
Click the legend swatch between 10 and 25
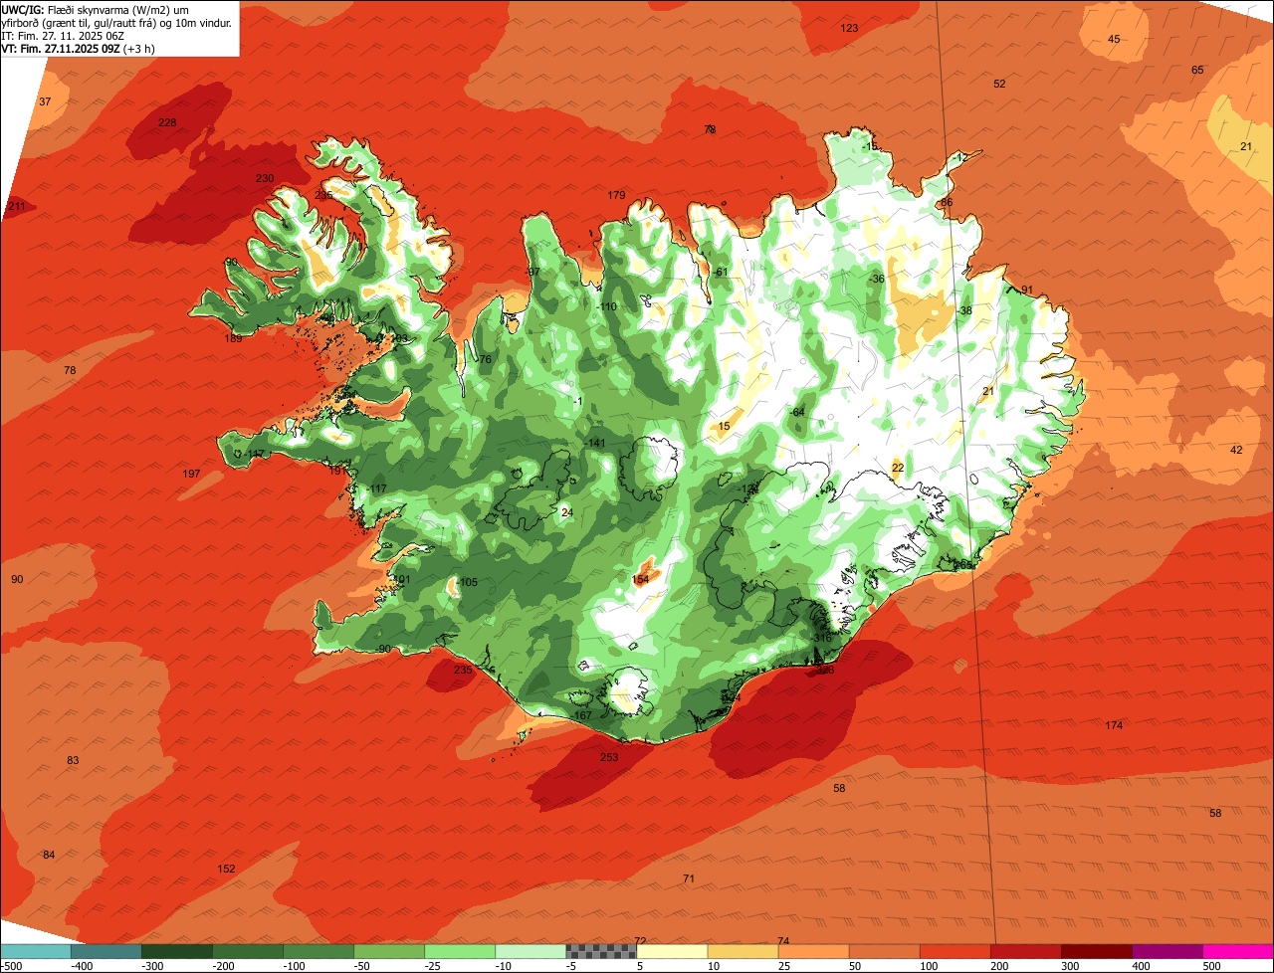pos(743,951)
